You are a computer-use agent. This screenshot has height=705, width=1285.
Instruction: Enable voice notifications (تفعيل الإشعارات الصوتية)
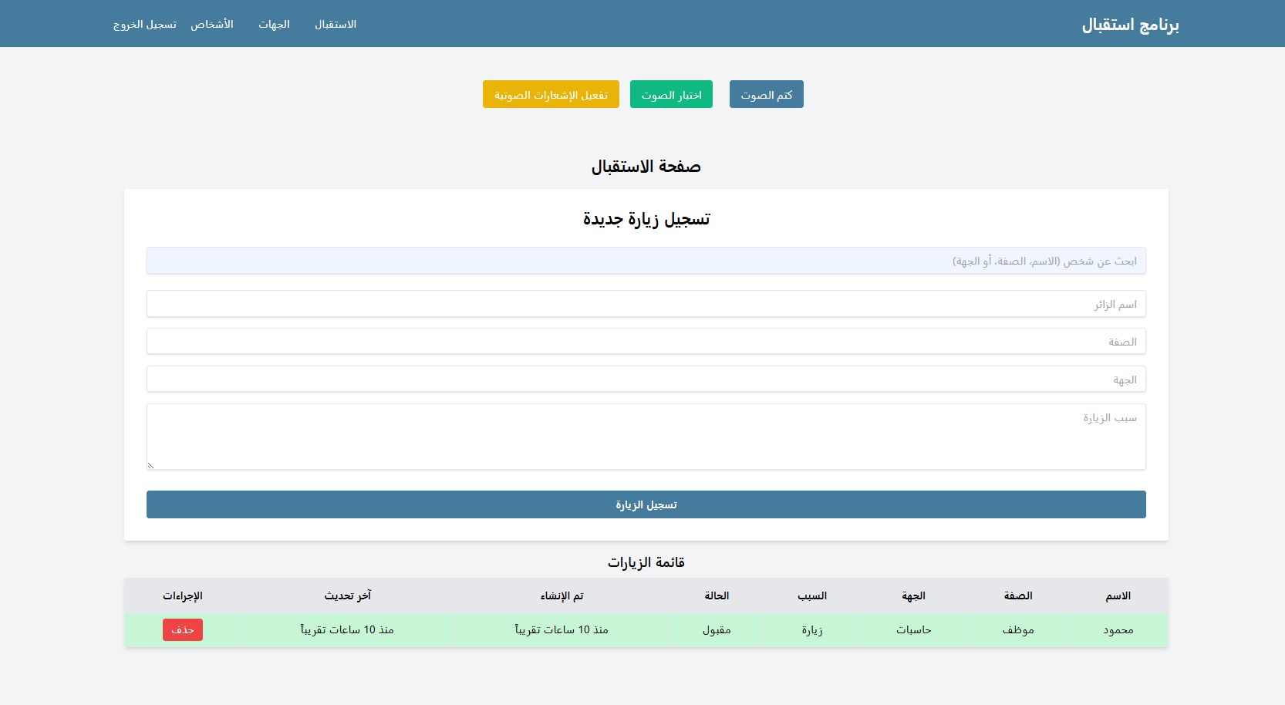pos(550,94)
